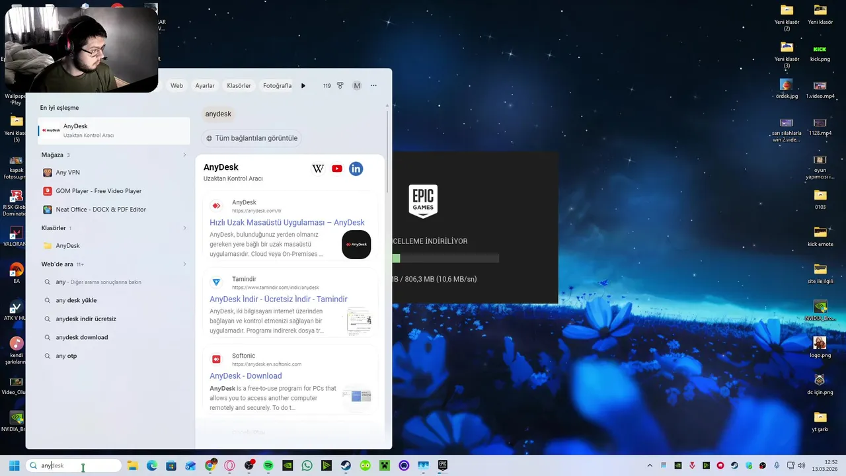Show hidden tray icons chevron
Screen dimensions: 846x476
click(x=650, y=465)
